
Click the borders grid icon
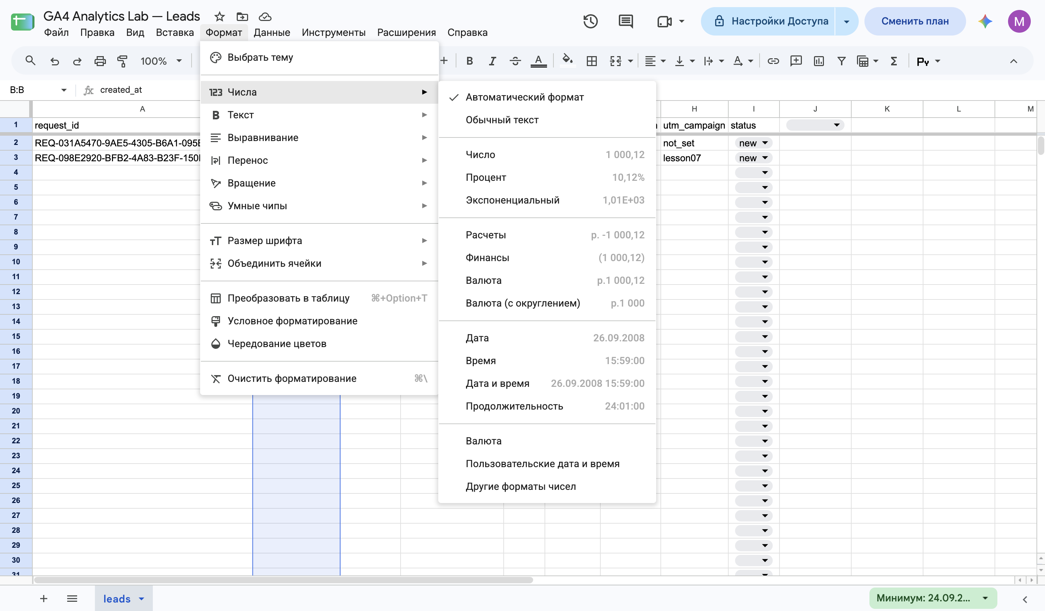(x=592, y=61)
